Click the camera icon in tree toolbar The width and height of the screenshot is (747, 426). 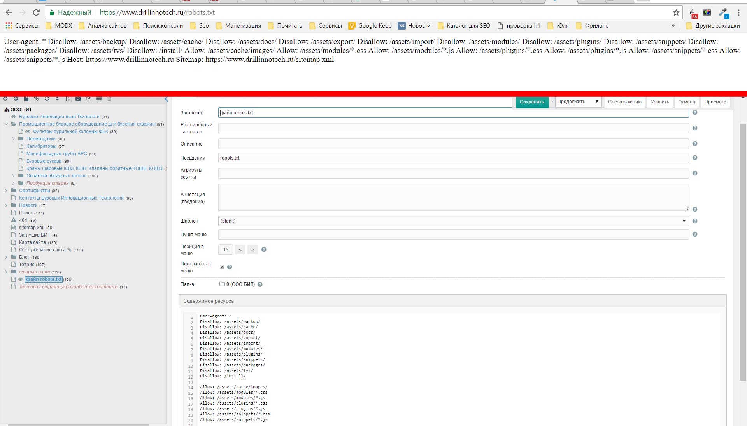point(78,99)
